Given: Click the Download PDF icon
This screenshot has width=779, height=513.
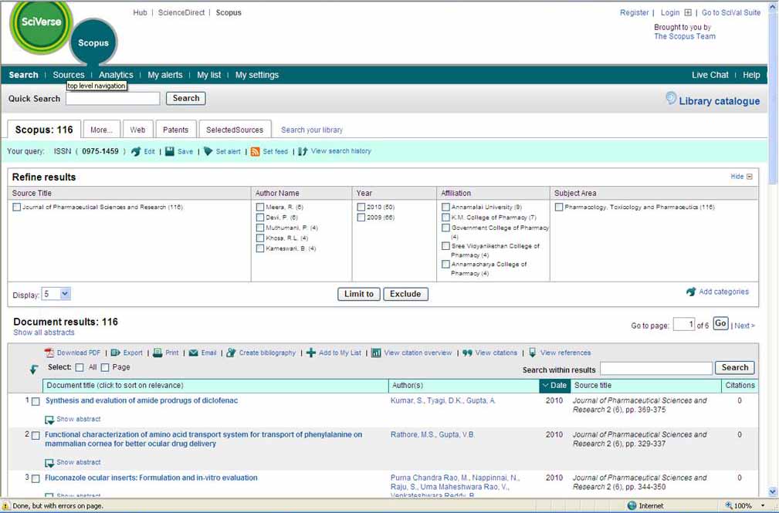Looking at the screenshot, I should pyautogui.click(x=49, y=353).
